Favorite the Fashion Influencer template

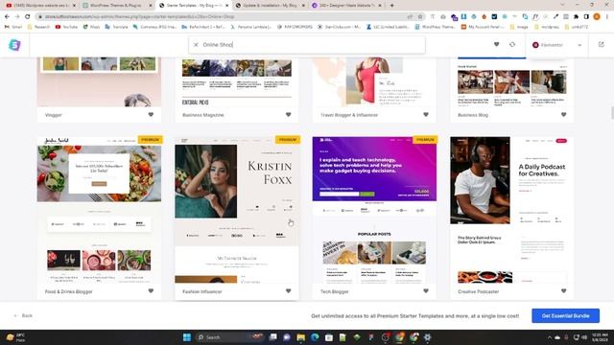pos(288,291)
